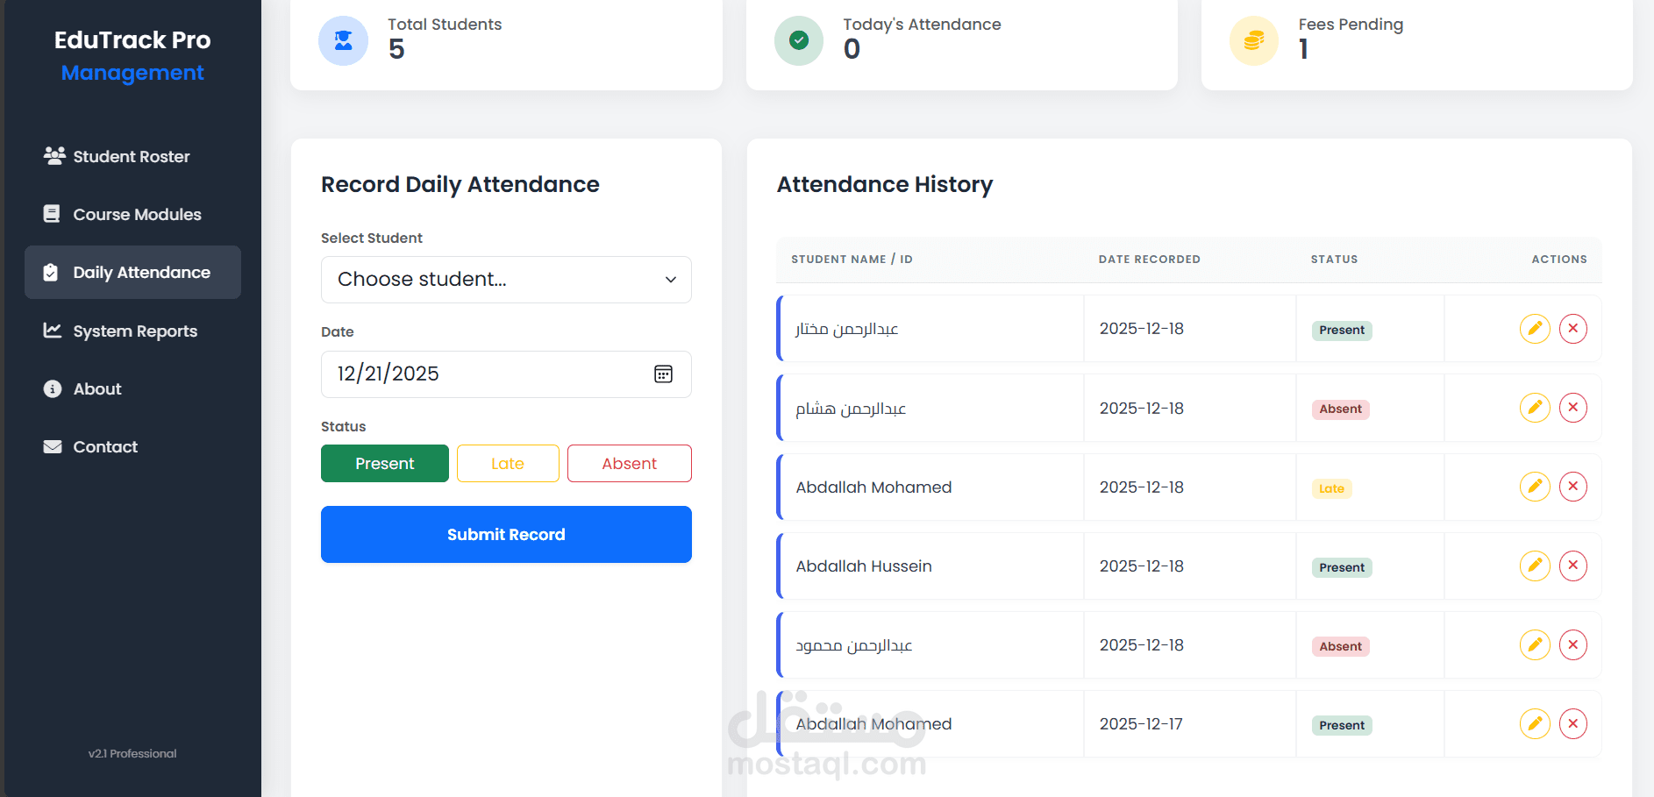
Task: Select Absent attendance status
Action: tap(629, 464)
